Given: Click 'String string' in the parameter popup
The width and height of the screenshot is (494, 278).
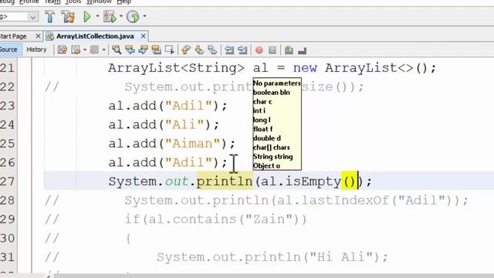Looking at the screenshot, I should (272, 156).
